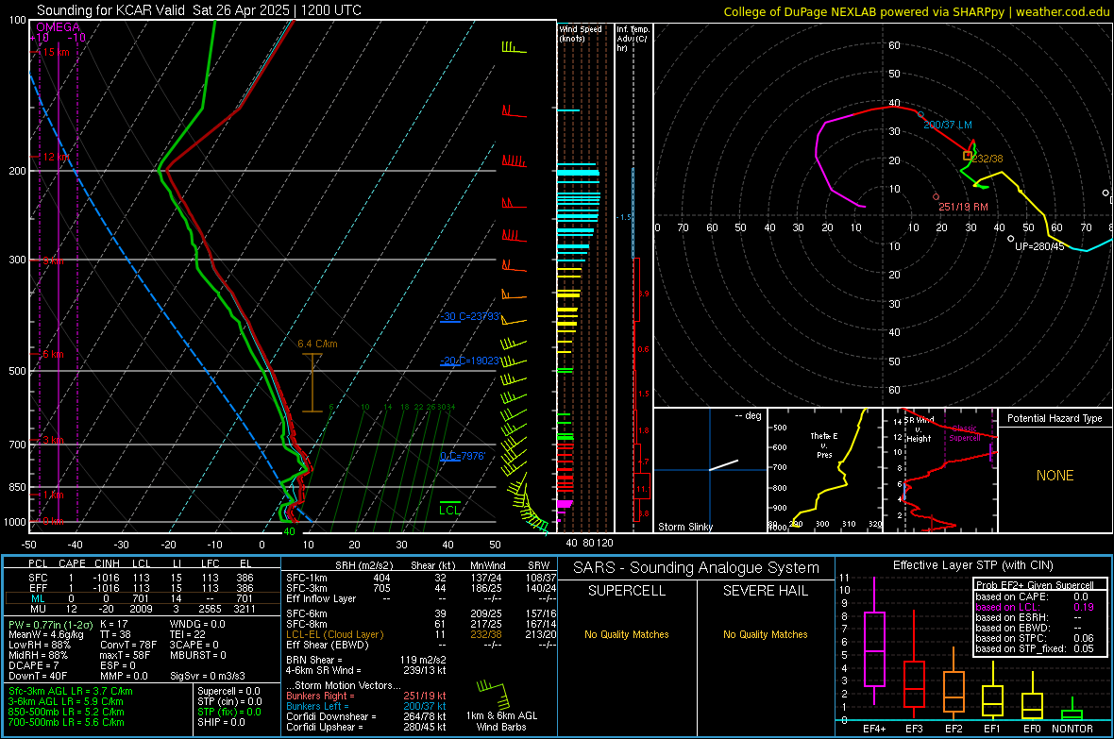1114x739 pixels.
Task: Click the SFC-3km kinematics row
Action: pyautogui.click(x=421, y=588)
